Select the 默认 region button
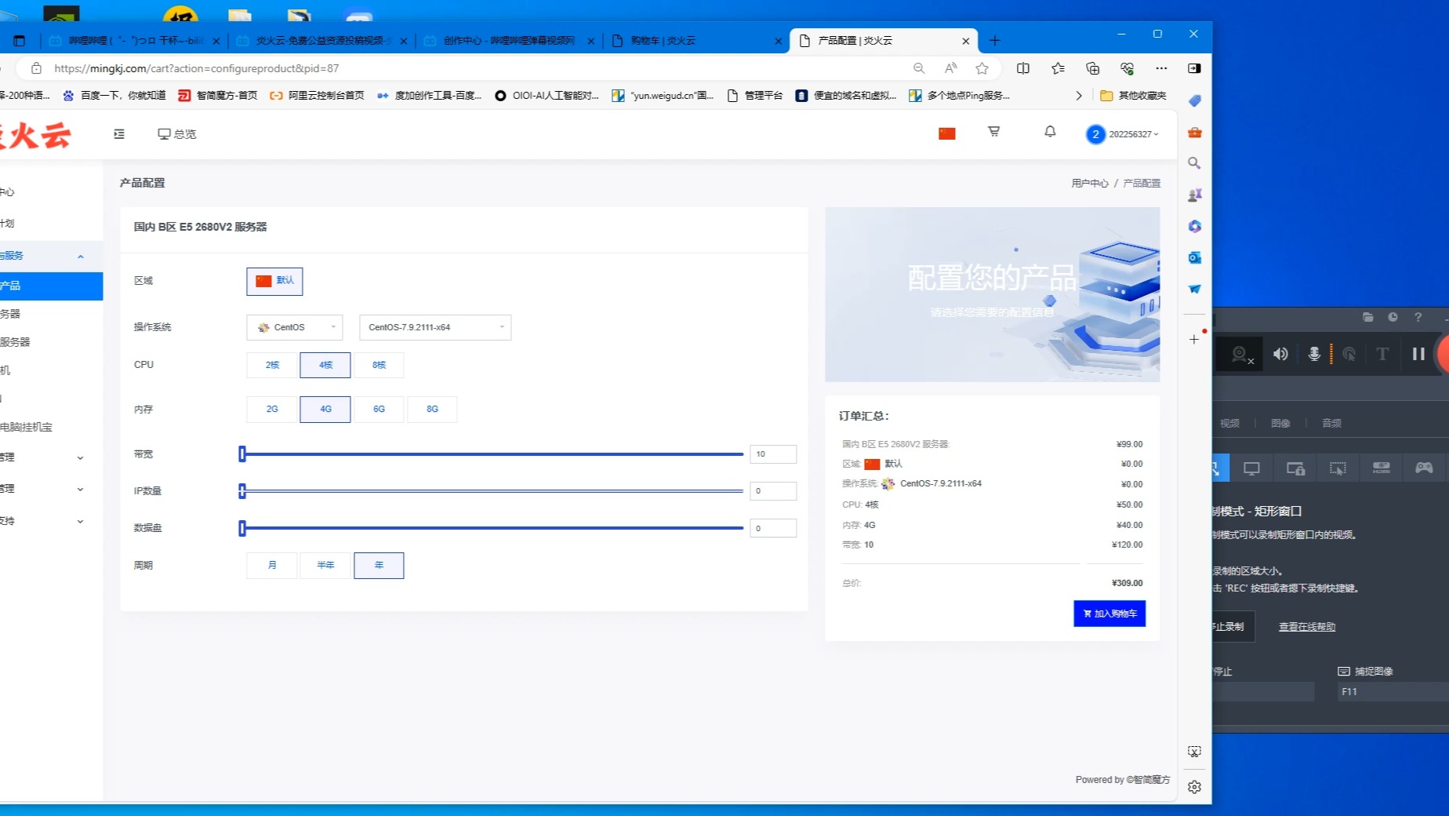The image size is (1449, 816). [x=274, y=281]
